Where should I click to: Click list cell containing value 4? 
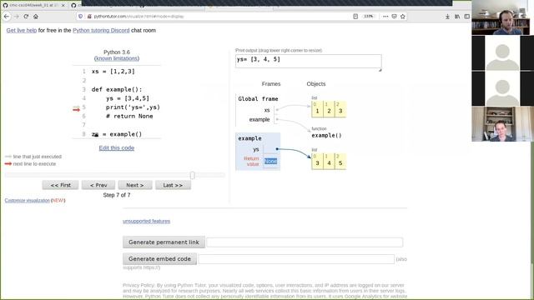point(329,162)
